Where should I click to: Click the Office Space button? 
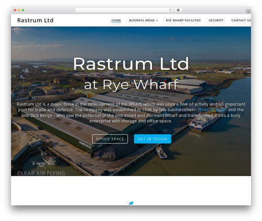pos(110,139)
